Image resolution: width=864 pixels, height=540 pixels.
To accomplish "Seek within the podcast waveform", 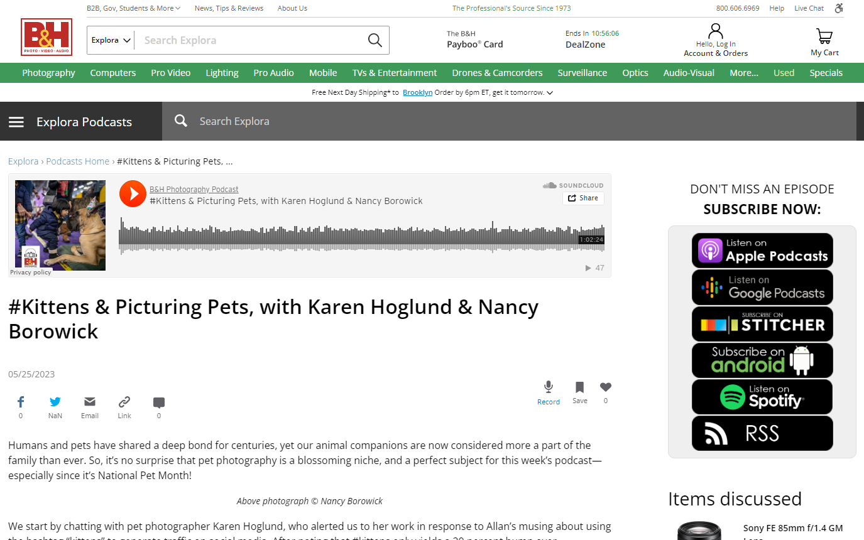I will (x=361, y=236).
